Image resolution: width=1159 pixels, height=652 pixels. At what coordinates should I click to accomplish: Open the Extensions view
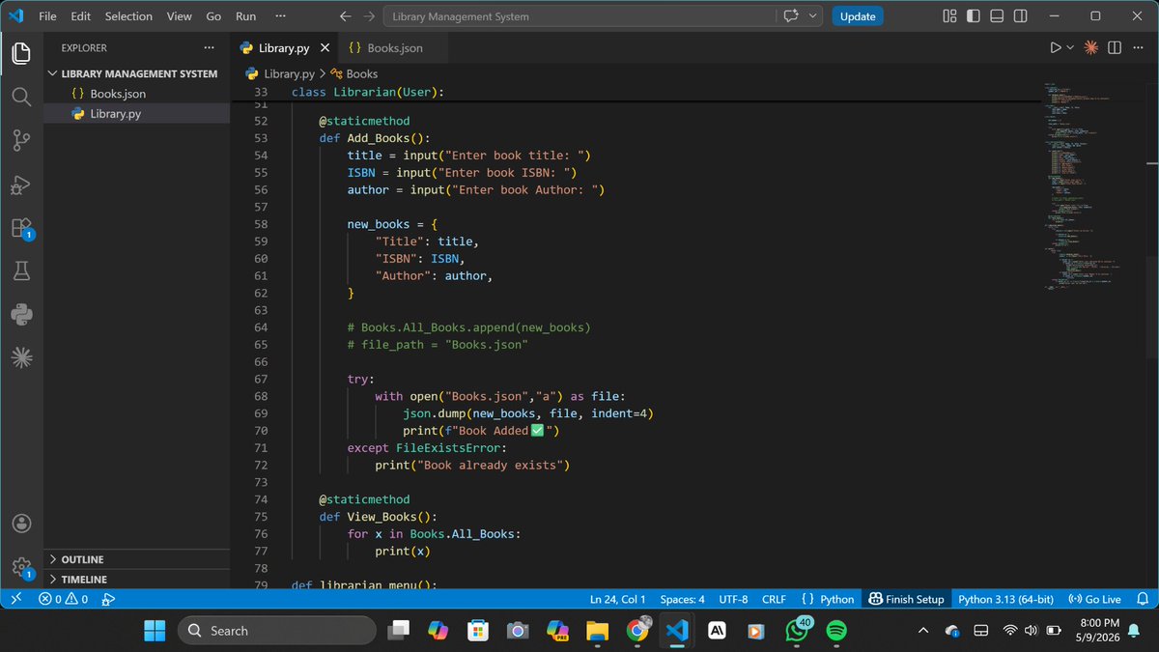(x=21, y=229)
